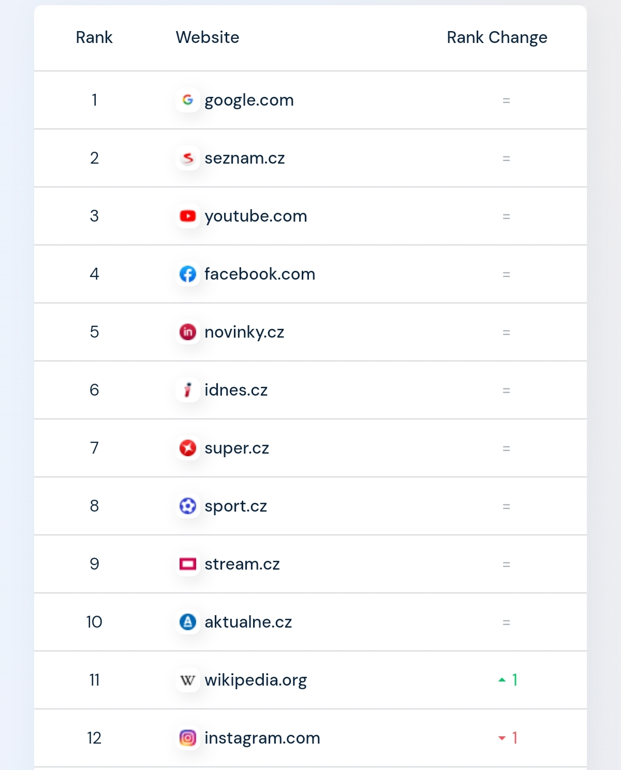Click the Stream.cz rectangle icon

(x=187, y=564)
